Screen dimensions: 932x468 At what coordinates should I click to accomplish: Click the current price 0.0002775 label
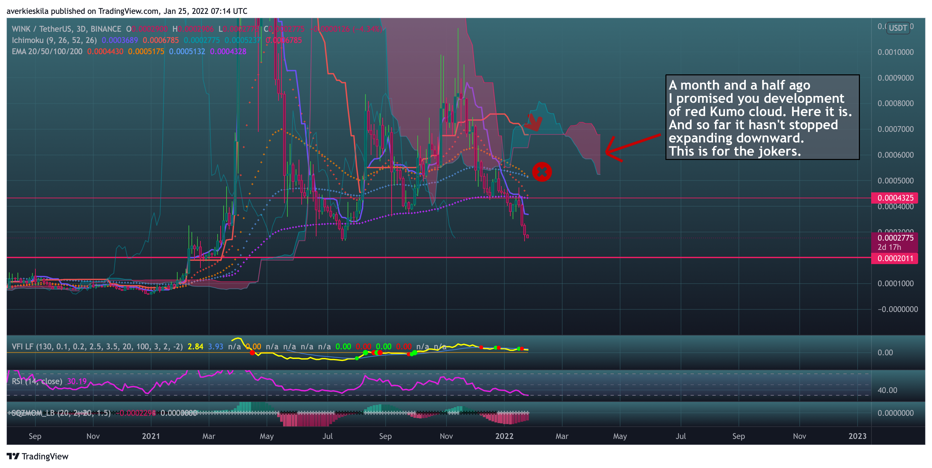895,238
